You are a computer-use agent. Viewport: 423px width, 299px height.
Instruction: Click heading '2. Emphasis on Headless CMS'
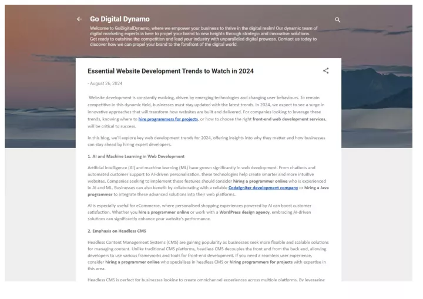tap(117, 231)
